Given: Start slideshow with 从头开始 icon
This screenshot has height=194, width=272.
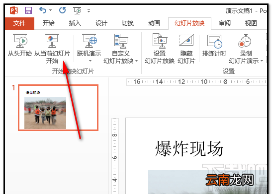Looking at the screenshot, I should (x=20, y=41).
